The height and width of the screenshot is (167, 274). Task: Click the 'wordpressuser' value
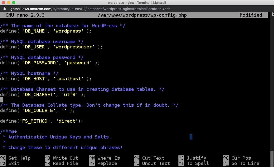74,47
